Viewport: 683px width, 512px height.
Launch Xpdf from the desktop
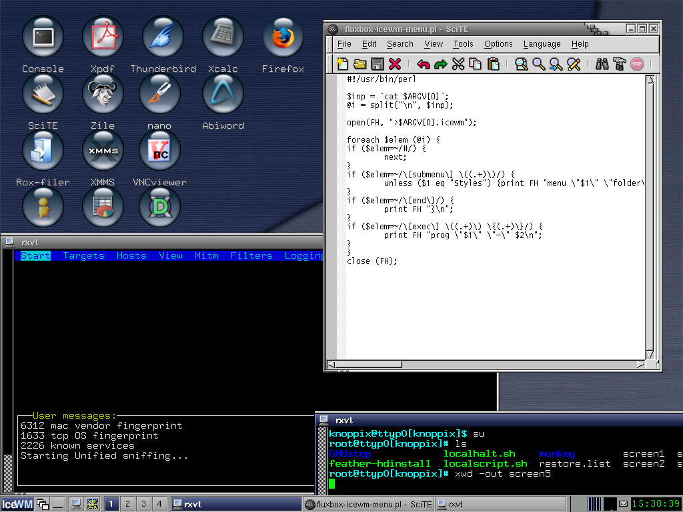(x=102, y=37)
